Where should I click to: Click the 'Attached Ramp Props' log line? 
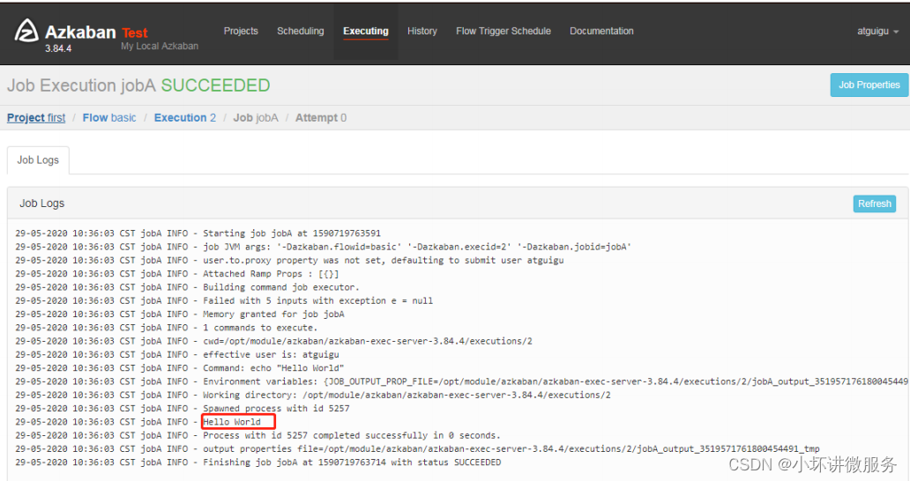point(177,273)
